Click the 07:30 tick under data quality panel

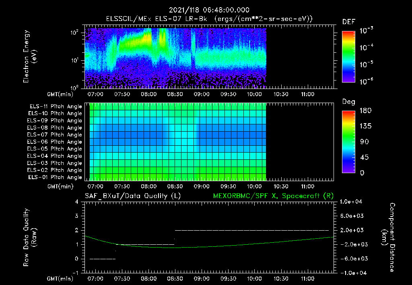[x=122, y=279]
